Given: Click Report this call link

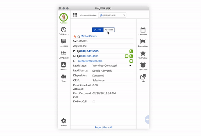Looking at the screenshot, I should 103,127.
